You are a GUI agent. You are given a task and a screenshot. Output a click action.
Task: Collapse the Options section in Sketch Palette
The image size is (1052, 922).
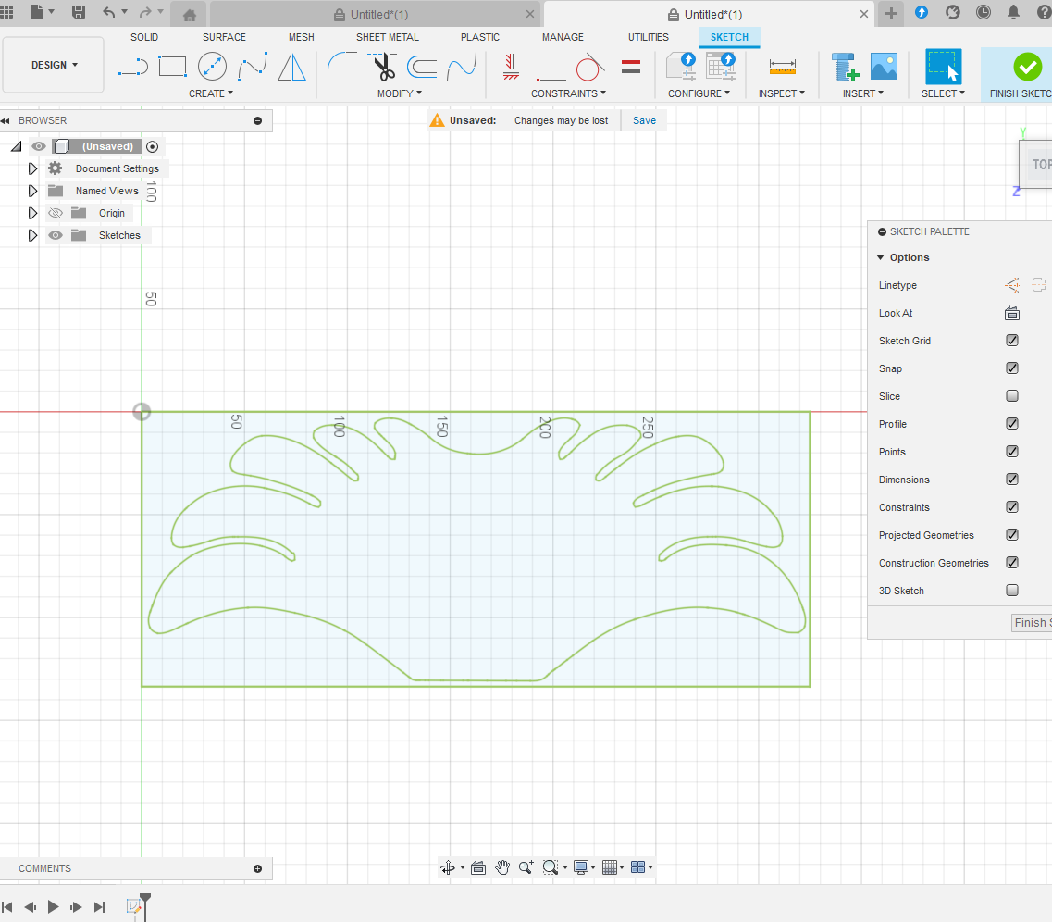880,257
